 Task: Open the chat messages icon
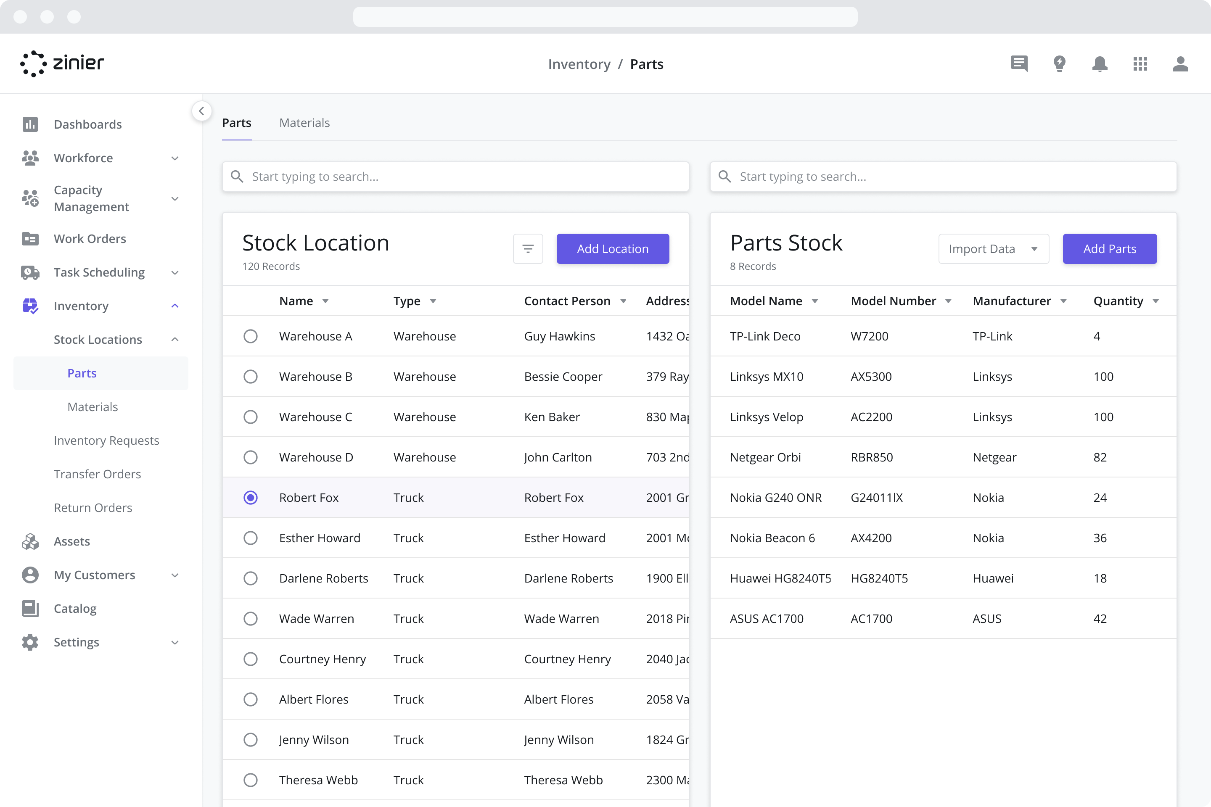pyautogui.click(x=1019, y=64)
